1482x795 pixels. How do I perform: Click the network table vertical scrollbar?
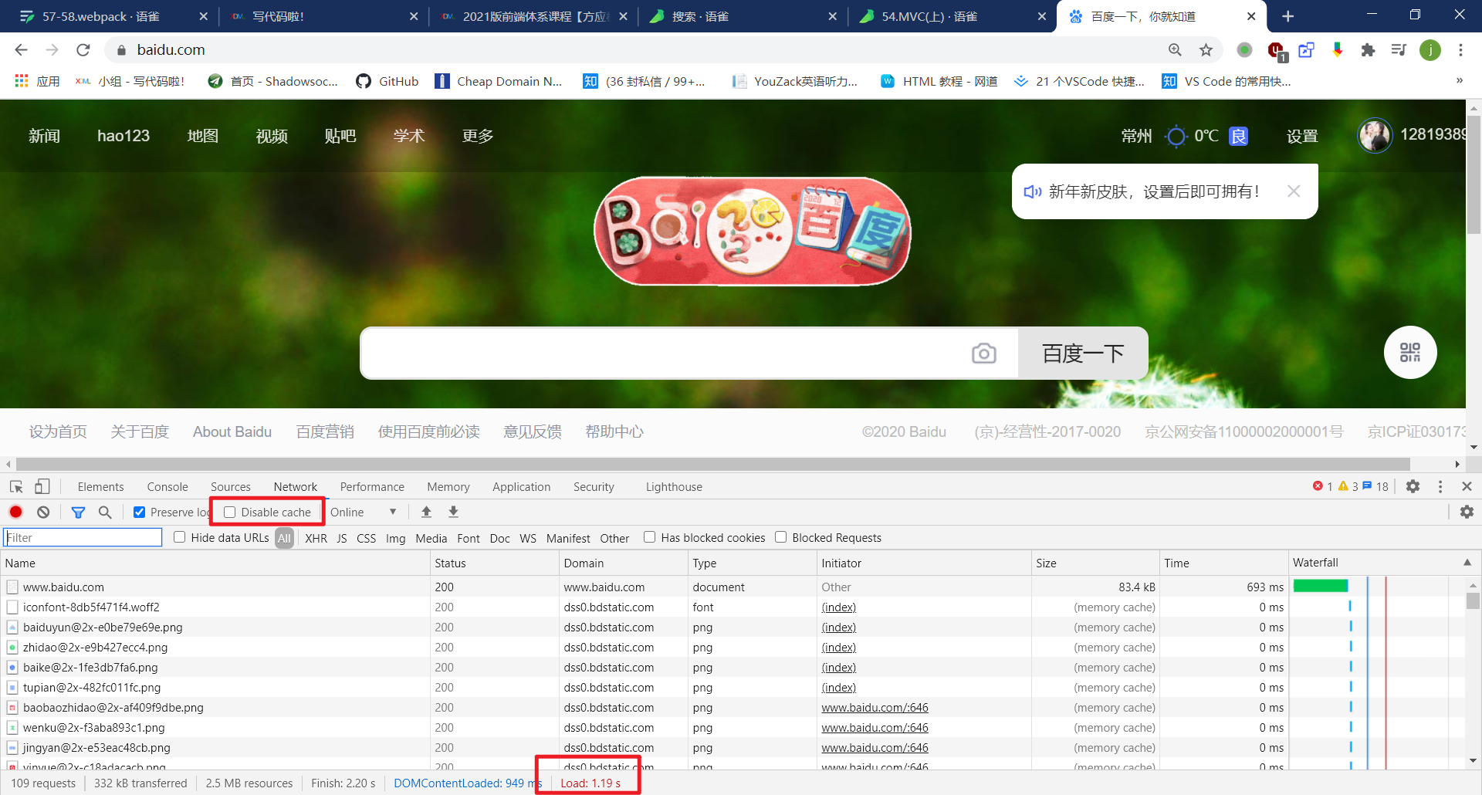pos(1473,600)
